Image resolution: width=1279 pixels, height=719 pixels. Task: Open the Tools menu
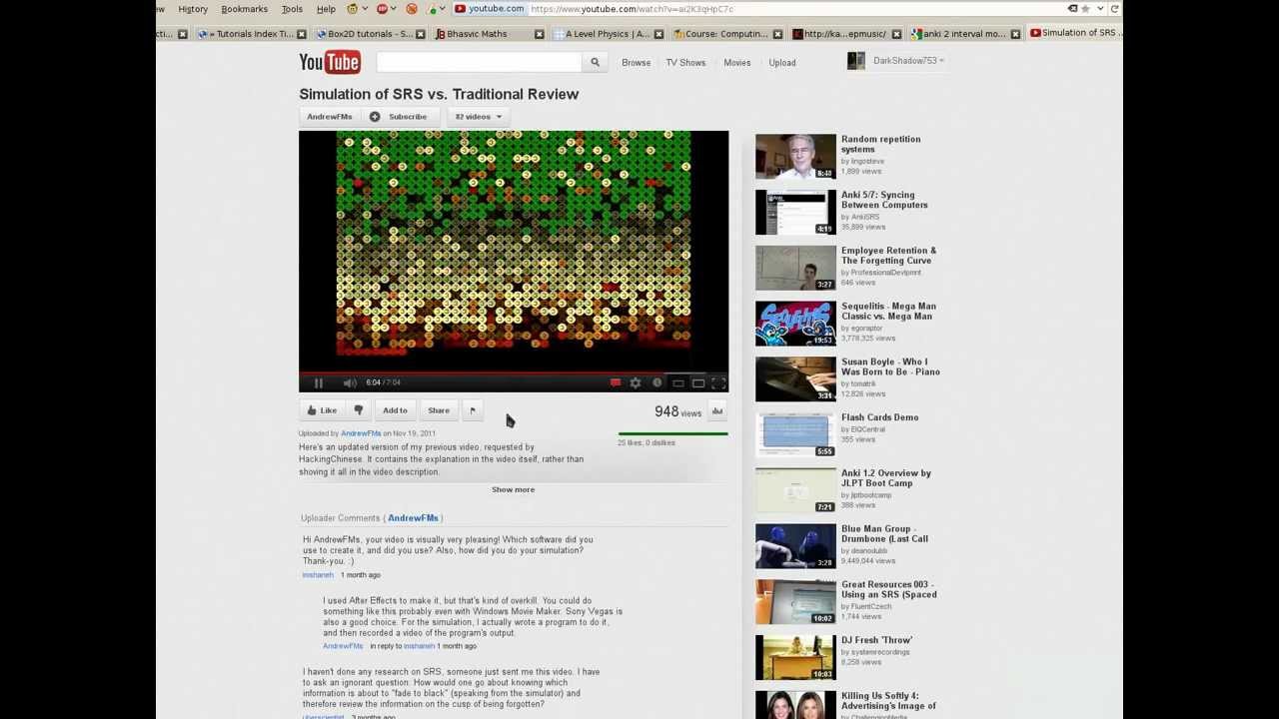tap(292, 9)
